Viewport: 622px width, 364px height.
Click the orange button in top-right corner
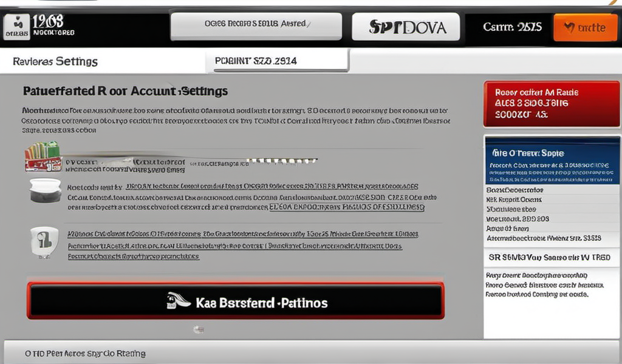[x=584, y=28]
